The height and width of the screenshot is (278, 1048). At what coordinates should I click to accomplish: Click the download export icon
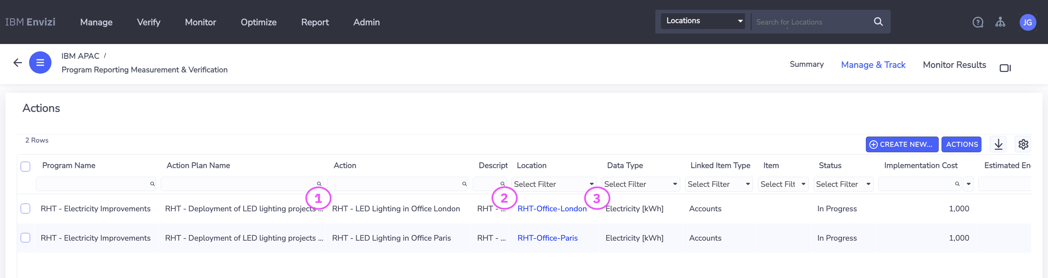[x=998, y=145]
